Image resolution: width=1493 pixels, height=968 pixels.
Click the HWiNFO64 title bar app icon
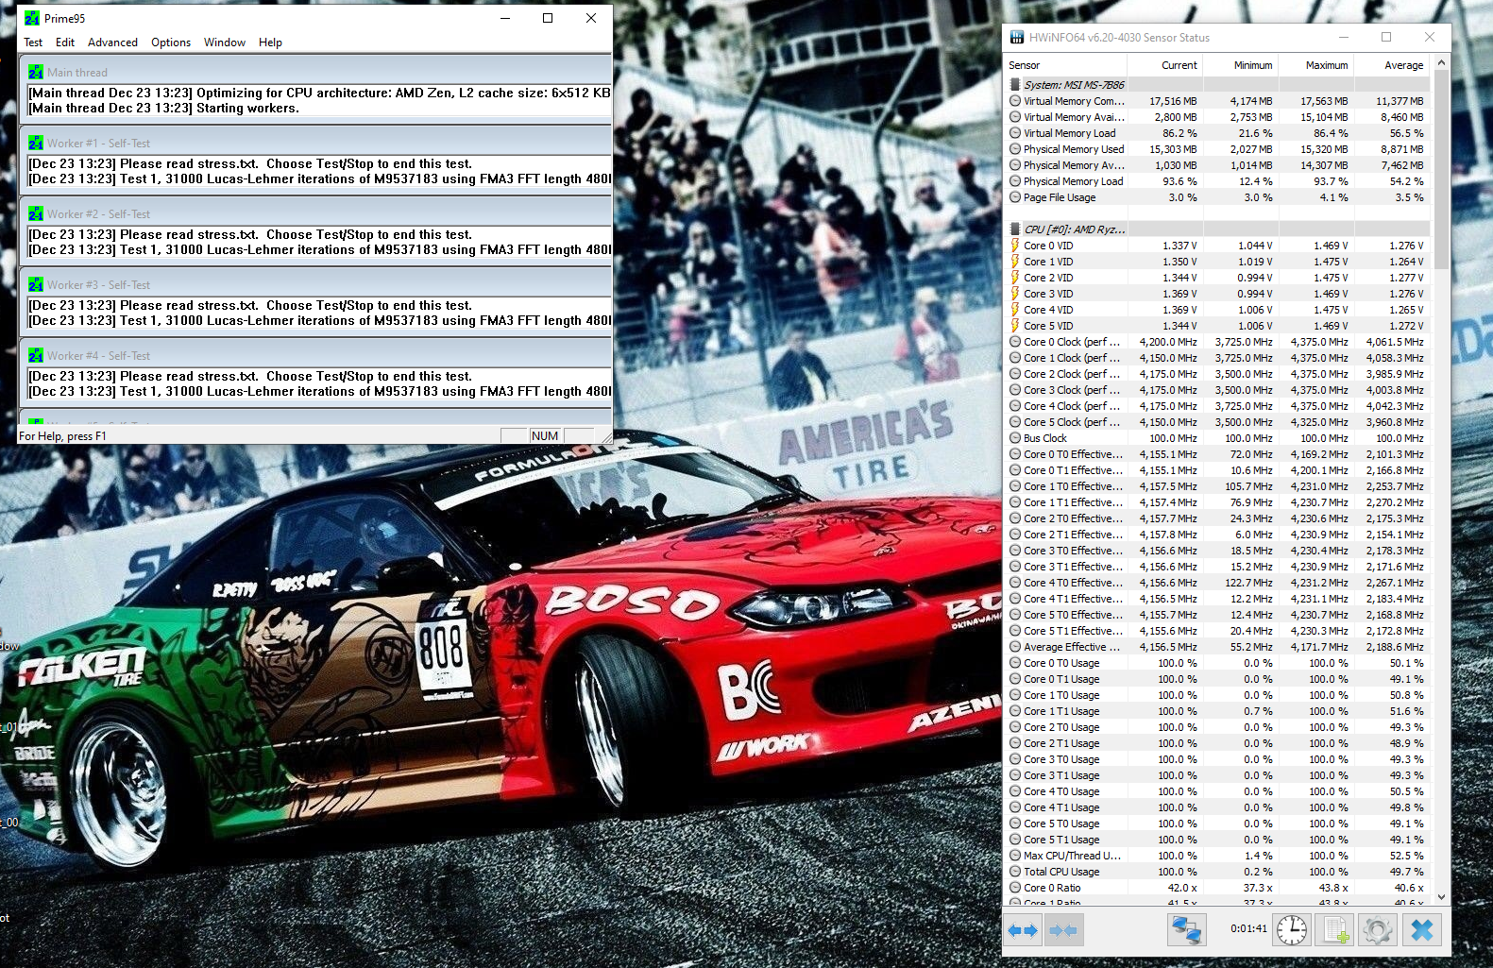click(x=1017, y=37)
